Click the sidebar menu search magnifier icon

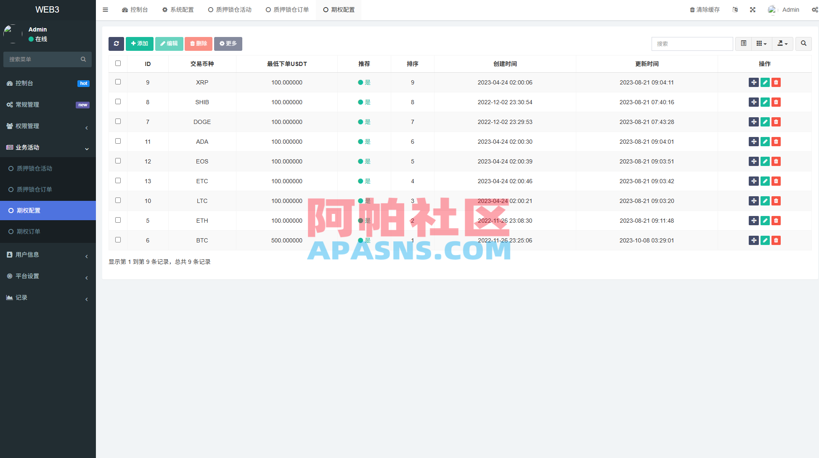(83, 59)
